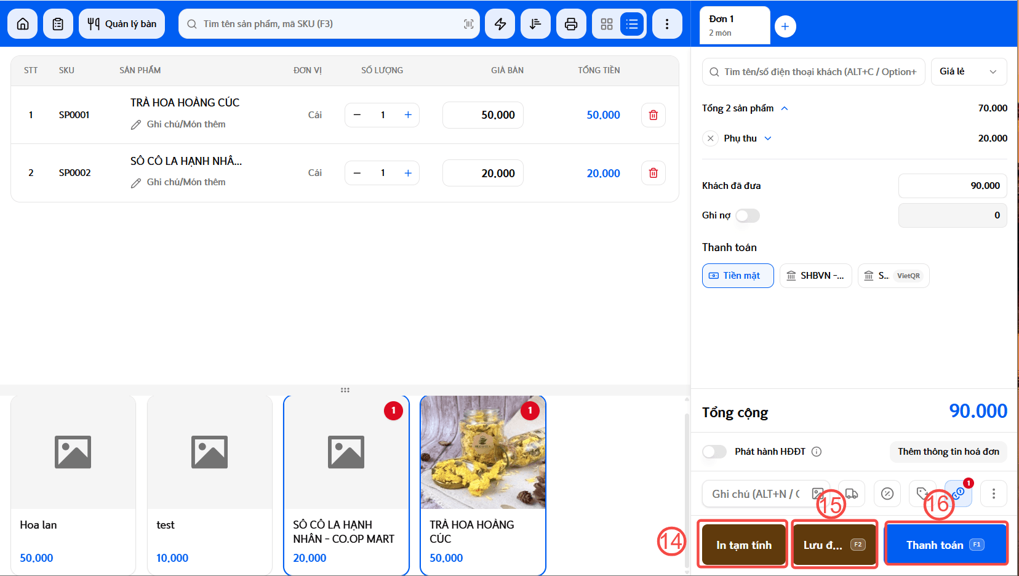The image size is (1019, 576).
Task: Open the order list clipboard icon
Action: coord(58,24)
